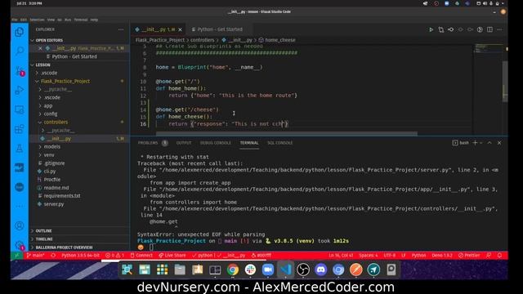
Task: Open the Help menu
Action: click(94, 20)
